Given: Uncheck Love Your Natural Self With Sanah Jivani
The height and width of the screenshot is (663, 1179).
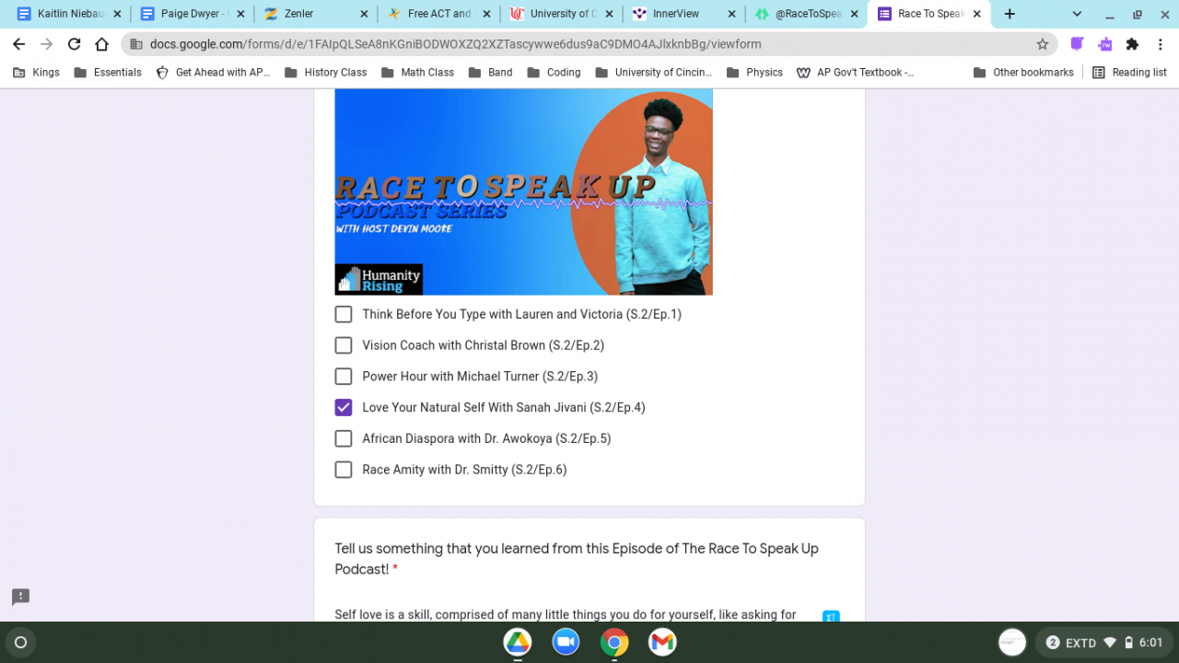Looking at the screenshot, I should tap(344, 407).
